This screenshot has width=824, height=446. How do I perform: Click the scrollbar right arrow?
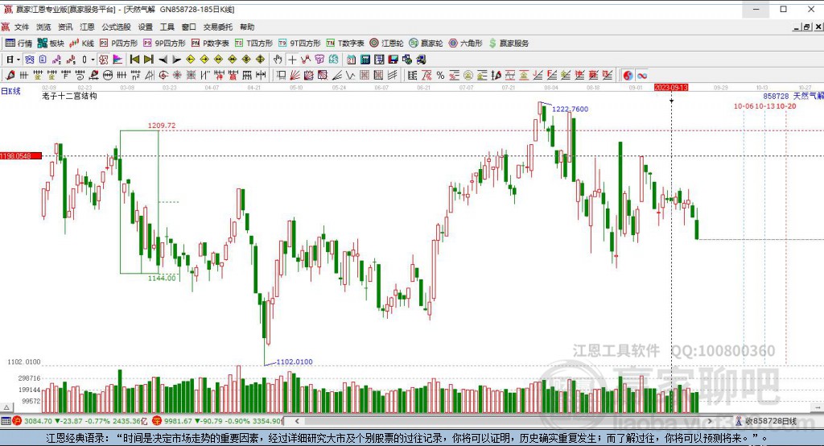pyautogui.click(x=710, y=421)
